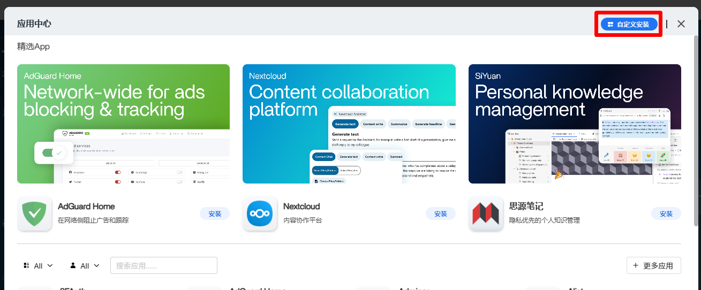The image size is (701, 290).
Task: Install 思源笔记 with 安装 button
Action: tap(666, 213)
